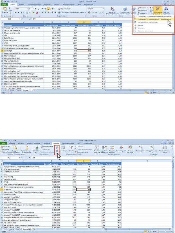Toggle Bold (Ж) in upper Excel window

[x=16, y=13]
